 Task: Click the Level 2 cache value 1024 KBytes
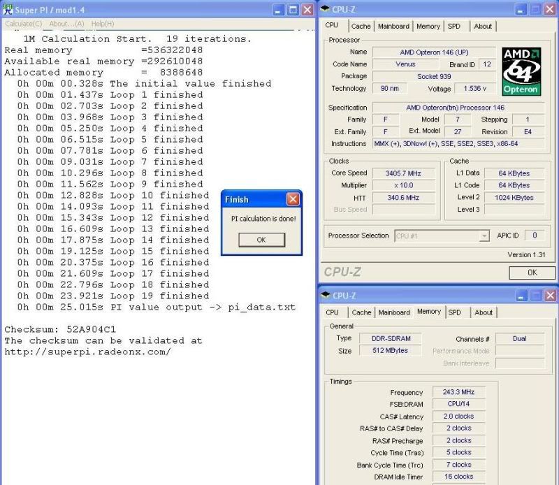point(514,198)
